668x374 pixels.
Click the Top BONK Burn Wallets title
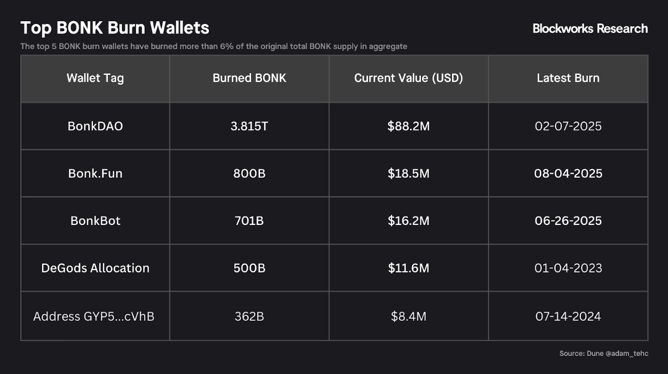[x=115, y=27]
